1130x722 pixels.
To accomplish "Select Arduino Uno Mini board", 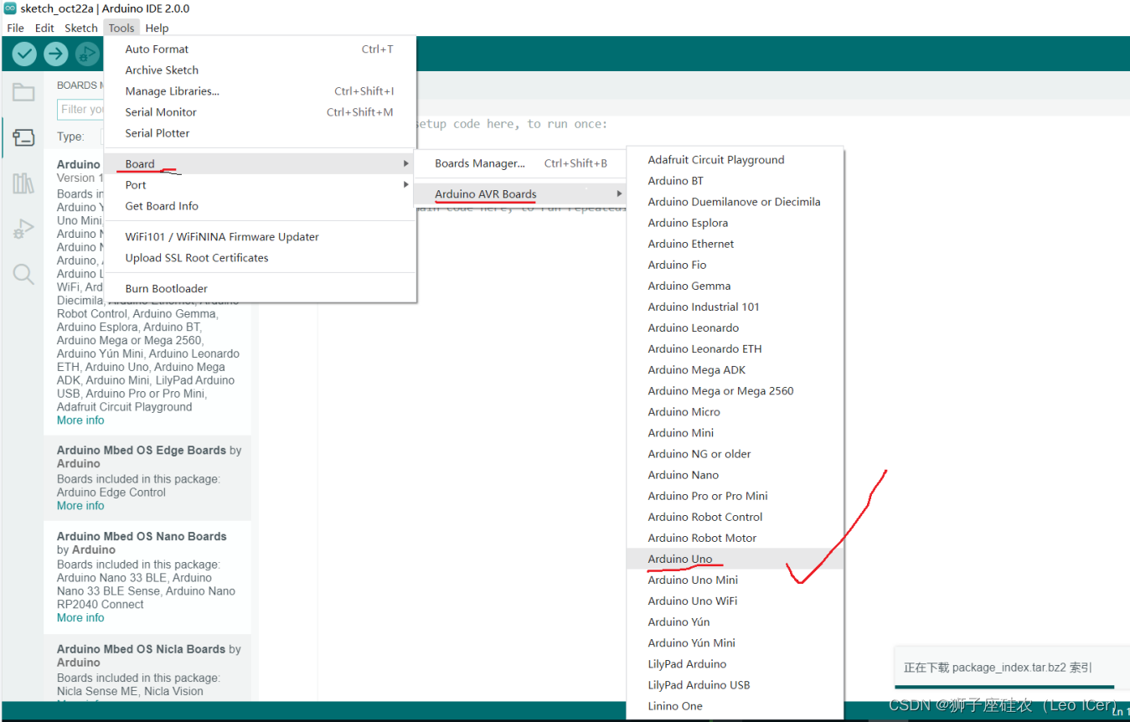I will [x=735, y=580].
